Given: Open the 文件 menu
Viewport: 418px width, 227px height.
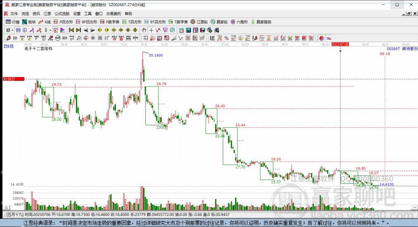Looking at the screenshot, I should point(14,13).
